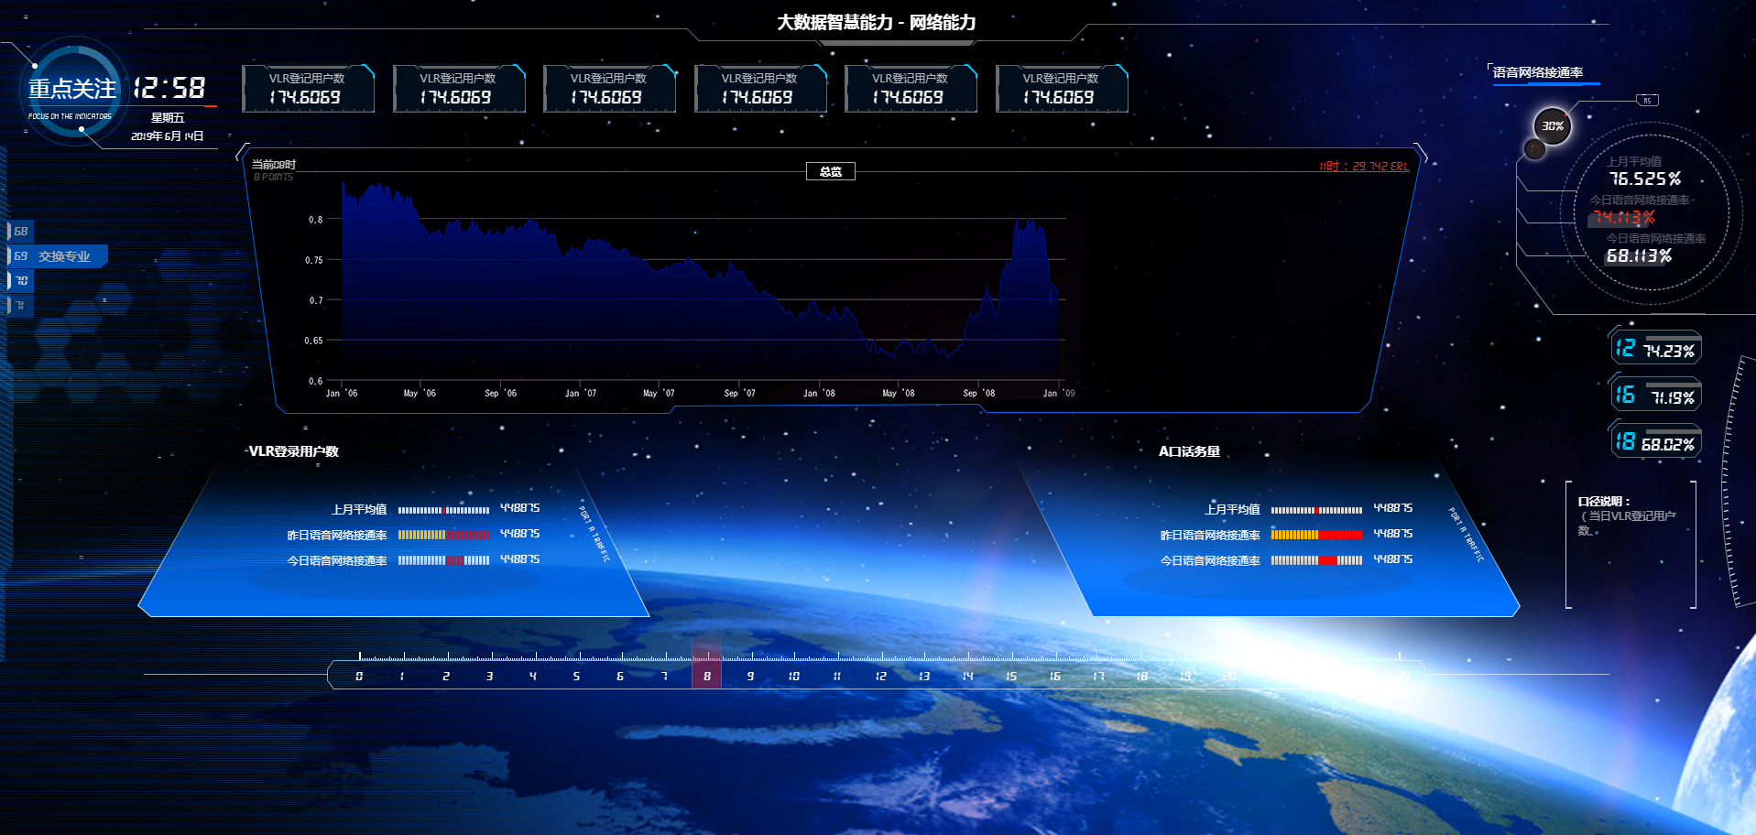
Task: Open the hour 18 card showing 68.02%
Action: [1656, 442]
